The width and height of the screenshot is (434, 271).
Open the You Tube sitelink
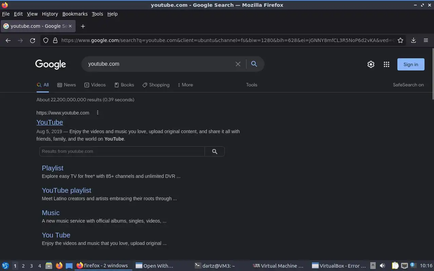[x=56, y=235]
